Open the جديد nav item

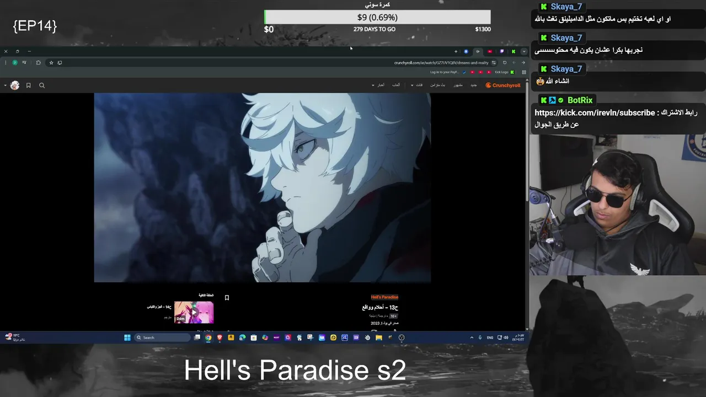(x=474, y=85)
